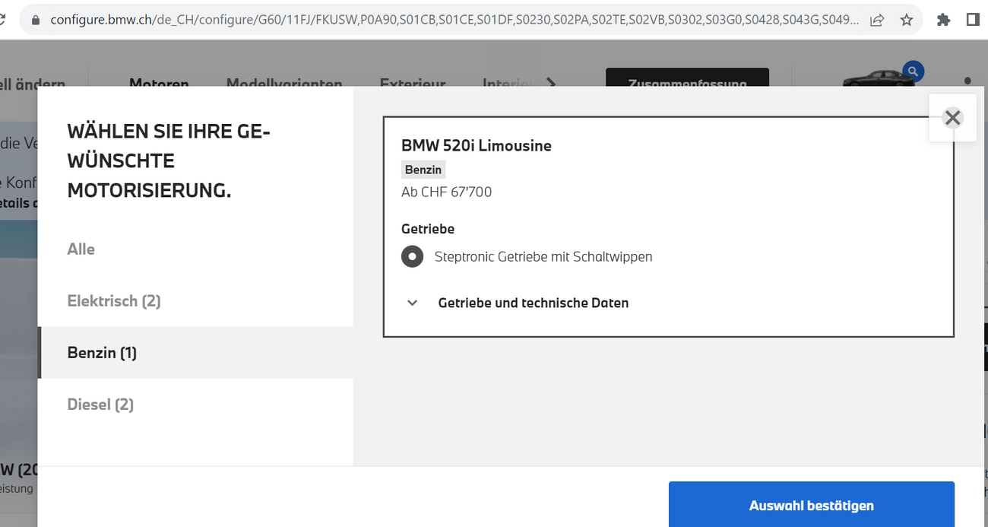View site info via the lock icon
Viewport: 988px width, 527px height.
tap(35, 20)
